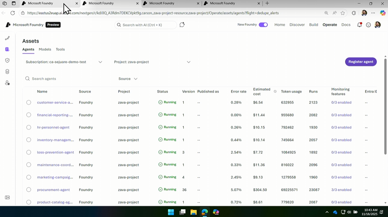
Task: Click the database icon in left sidebar
Action: pos(7,72)
